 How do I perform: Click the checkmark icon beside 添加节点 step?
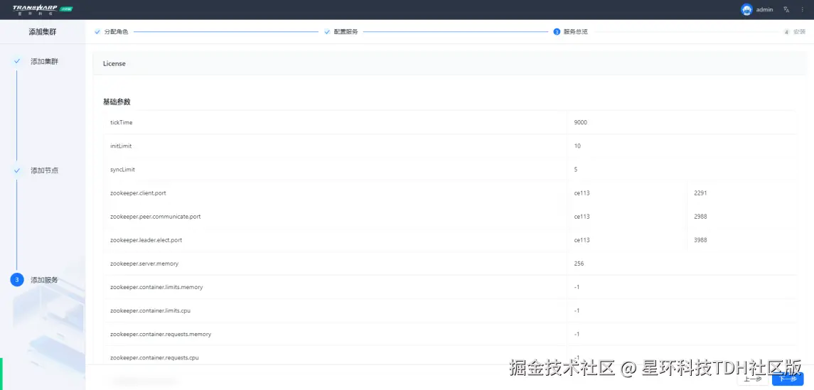tap(16, 170)
